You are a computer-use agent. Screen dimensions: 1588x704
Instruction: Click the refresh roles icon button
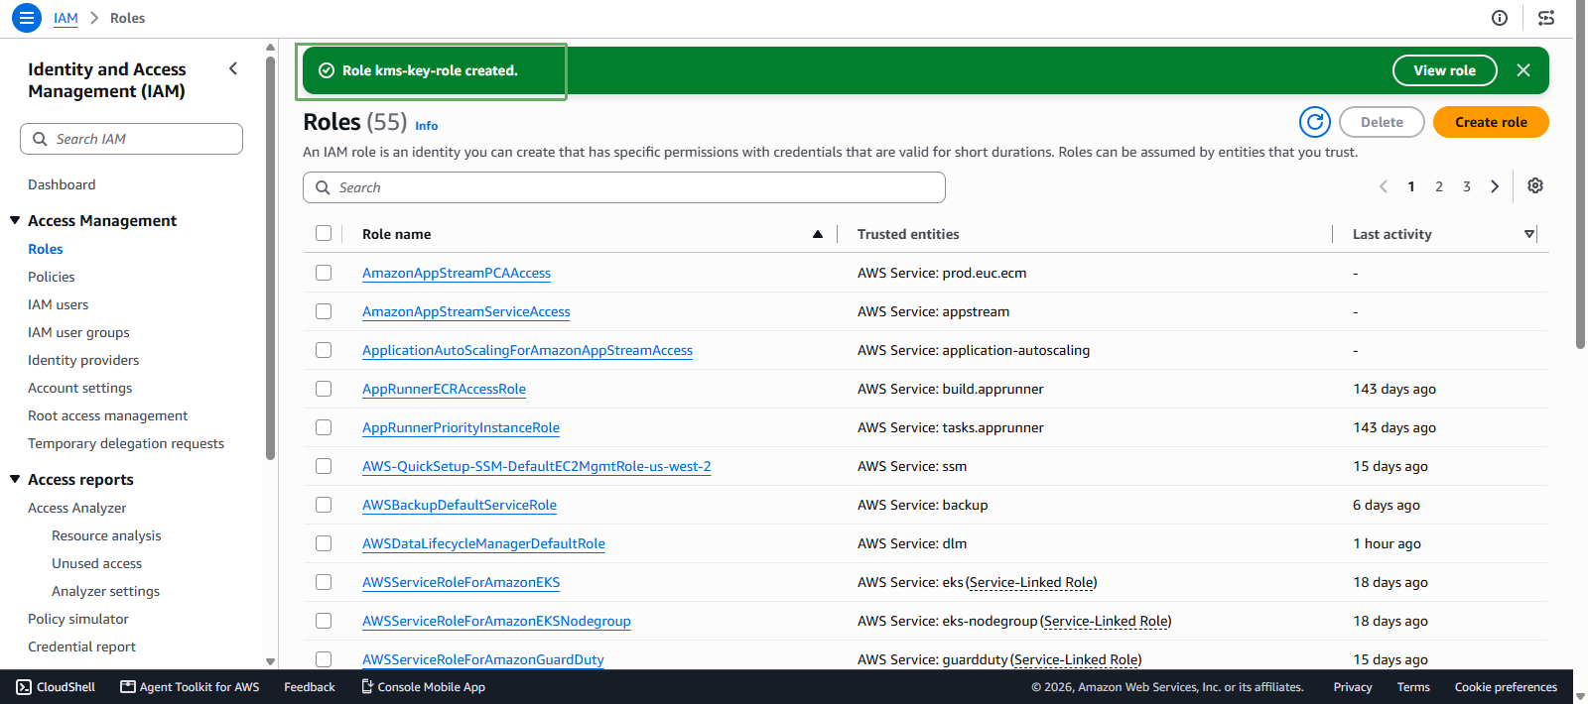pos(1315,122)
